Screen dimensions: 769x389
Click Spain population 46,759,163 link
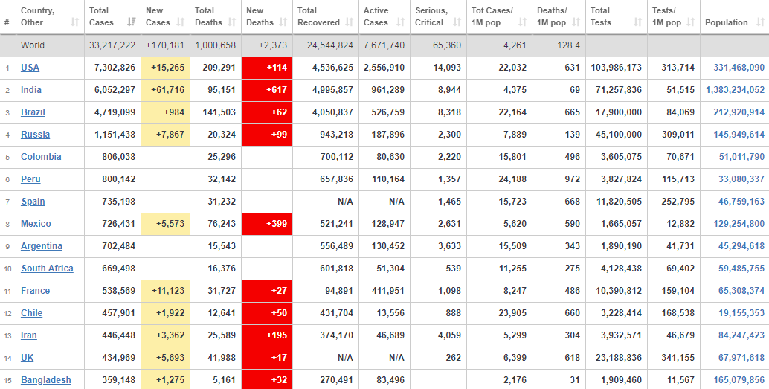pos(741,202)
